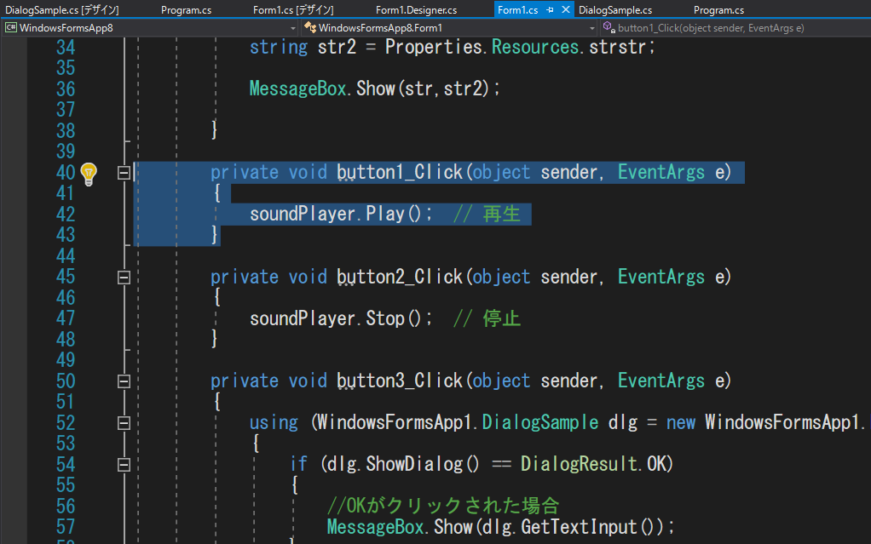The width and height of the screenshot is (871, 544).
Task: Click the // 再生 comment
Action: (x=487, y=215)
